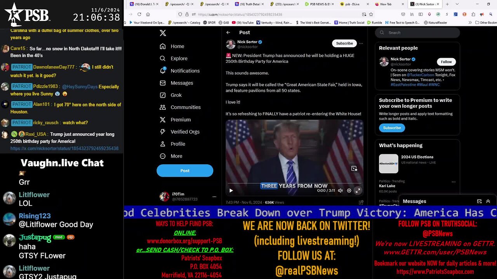This screenshot has height=279, width=497.
Task: Click the site lock icon in address bar
Action: tap(186, 14)
